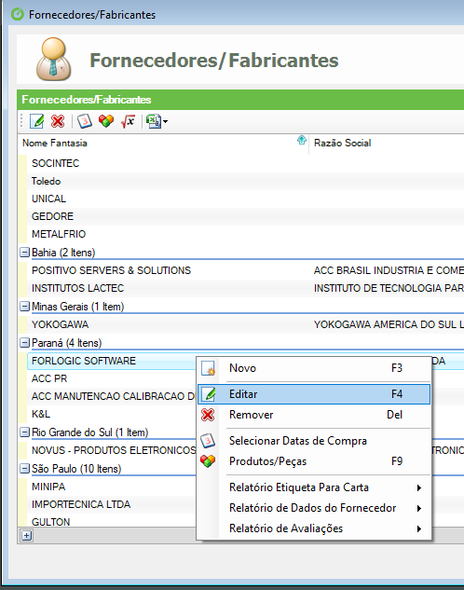Image resolution: width=464 pixels, height=590 pixels.
Task: Click YOKOGAWA AMERICA DO SUL cell
Action: coord(389,324)
